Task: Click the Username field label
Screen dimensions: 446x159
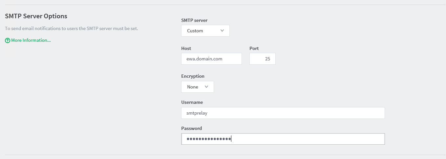Action: [x=192, y=102]
